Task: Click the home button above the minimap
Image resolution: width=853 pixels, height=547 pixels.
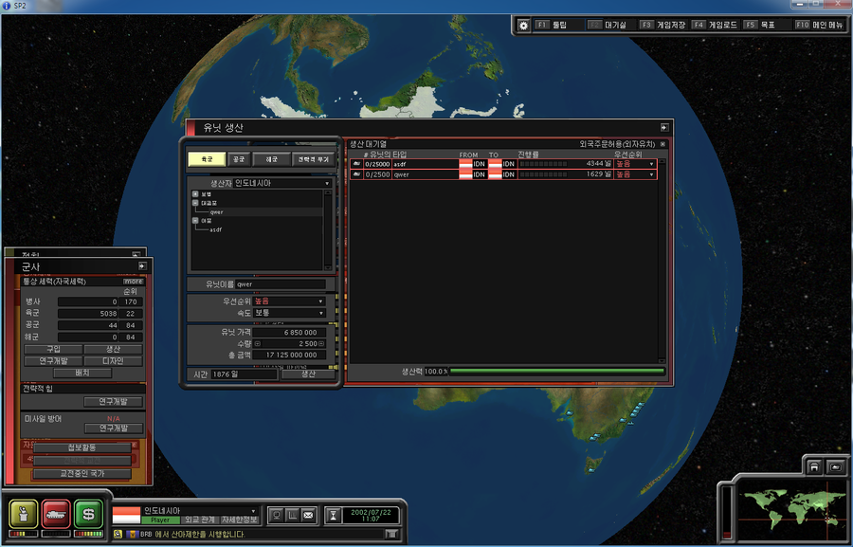Action: point(812,466)
